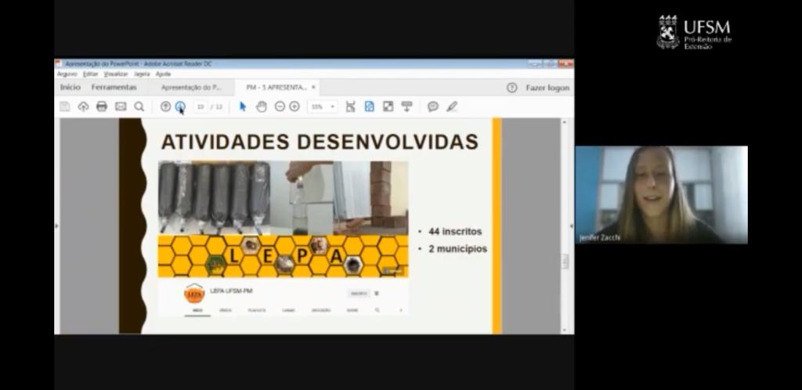Click the print icon in Acrobat toolbar
This screenshot has height=390, width=802.
[x=102, y=107]
